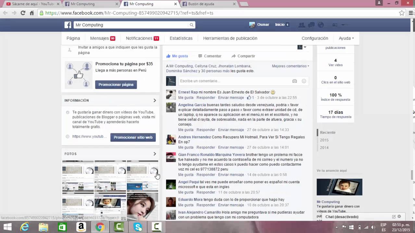Image resolution: width=415 pixels, height=233 pixels.
Task: Expand the Fotos section chevron
Action: click(x=155, y=154)
